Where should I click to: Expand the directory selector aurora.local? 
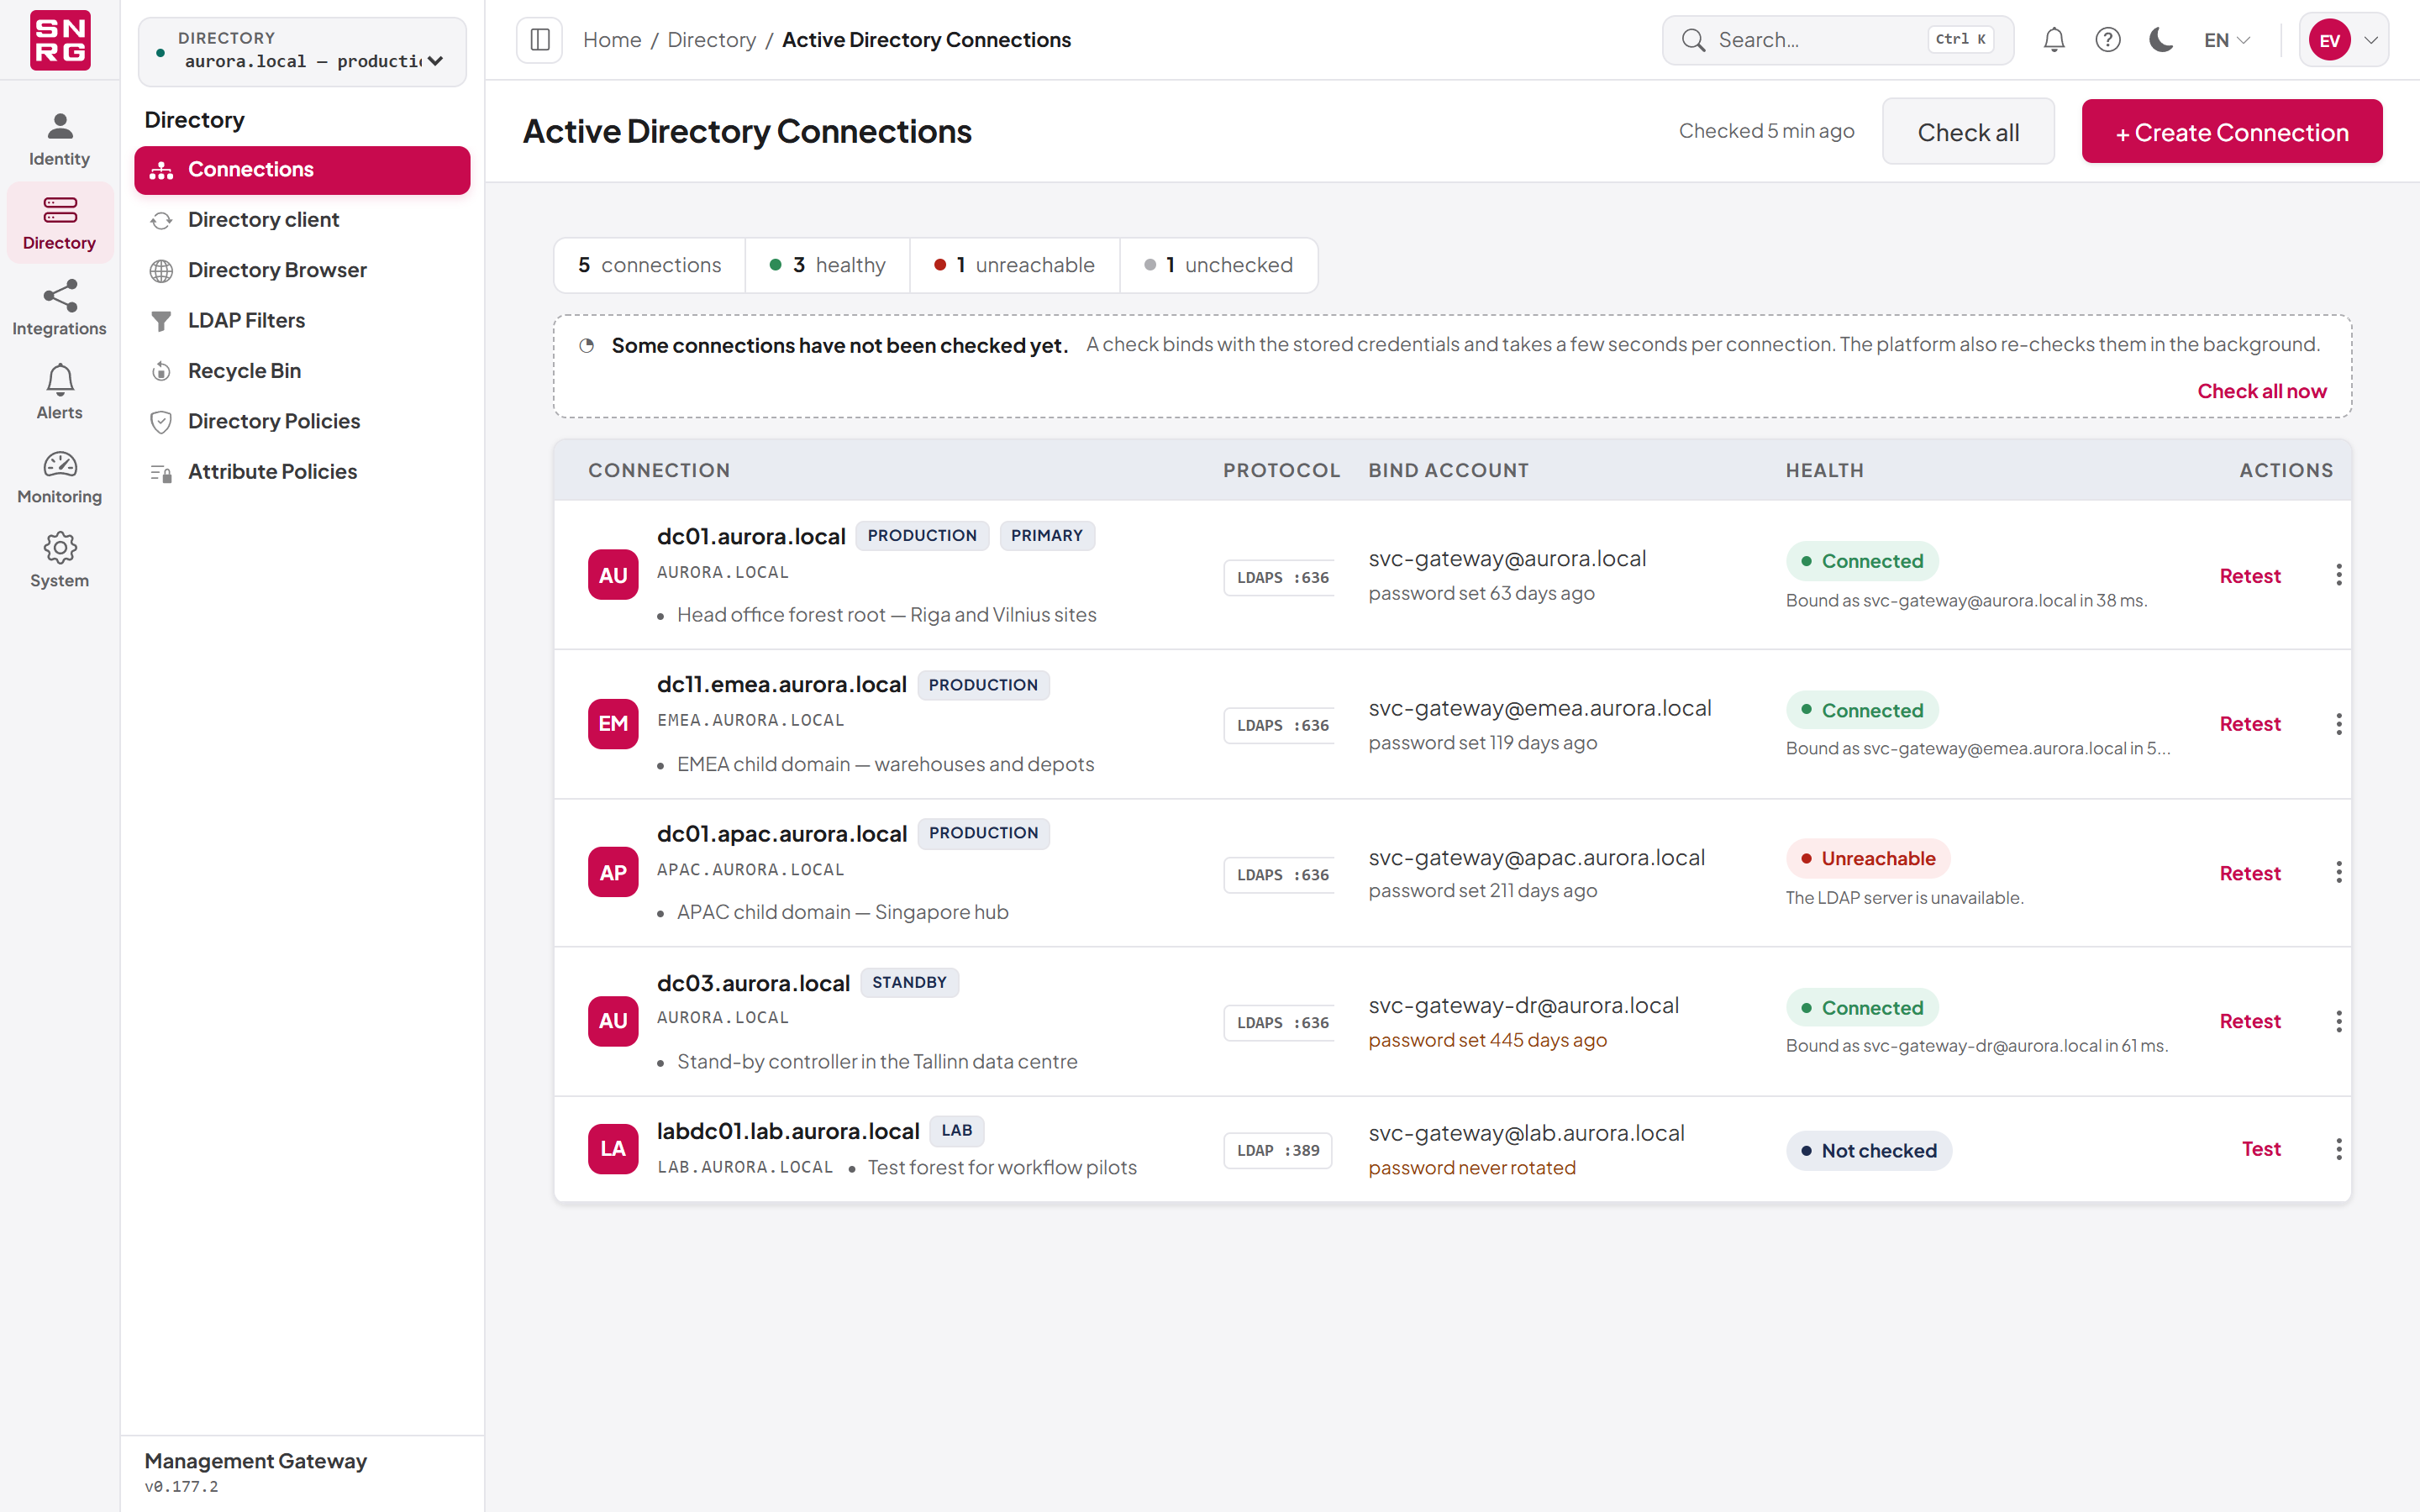click(x=303, y=51)
